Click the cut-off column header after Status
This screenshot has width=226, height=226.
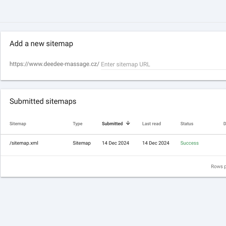[224, 124]
